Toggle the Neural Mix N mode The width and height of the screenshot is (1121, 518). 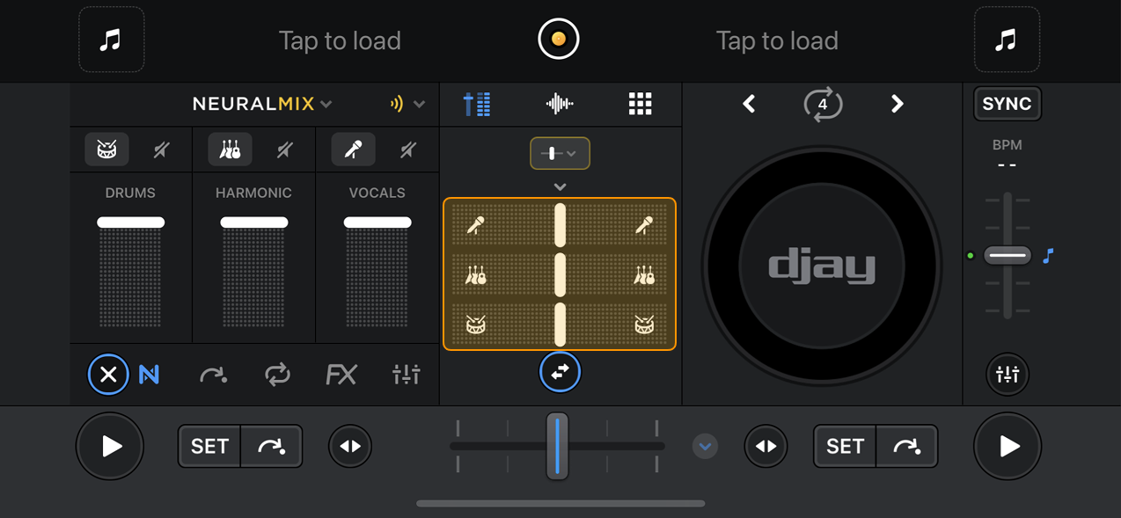(x=150, y=374)
